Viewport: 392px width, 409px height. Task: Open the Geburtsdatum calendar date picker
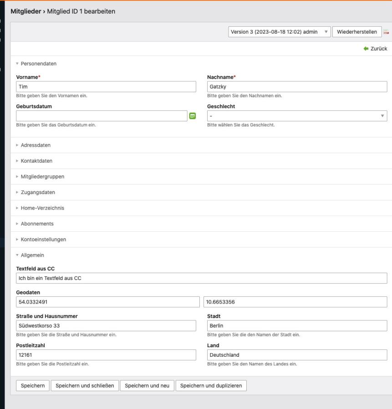click(193, 116)
